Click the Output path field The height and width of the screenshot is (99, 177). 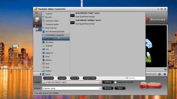(71, 88)
